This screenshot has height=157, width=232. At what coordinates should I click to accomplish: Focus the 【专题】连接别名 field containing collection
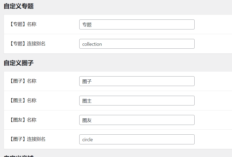[137, 44]
